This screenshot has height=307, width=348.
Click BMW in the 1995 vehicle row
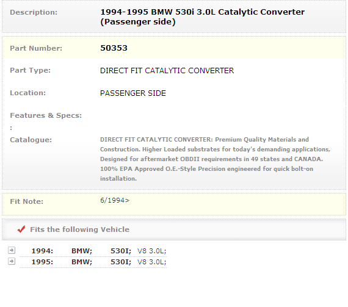(82, 262)
